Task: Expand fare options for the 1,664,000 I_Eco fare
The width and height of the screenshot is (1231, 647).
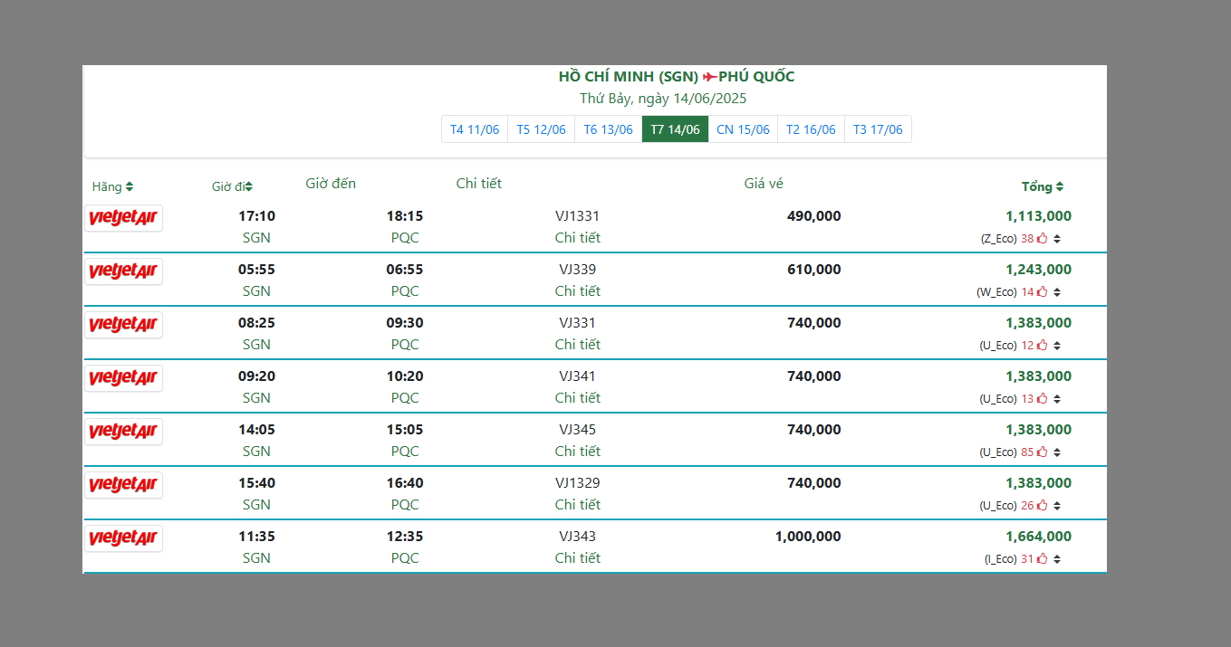Action: pyautogui.click(x=1057, y=559)
